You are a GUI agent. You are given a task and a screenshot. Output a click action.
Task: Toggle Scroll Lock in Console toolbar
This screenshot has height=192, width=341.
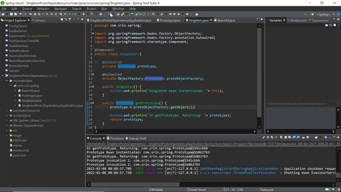click(x=286, y=138)
